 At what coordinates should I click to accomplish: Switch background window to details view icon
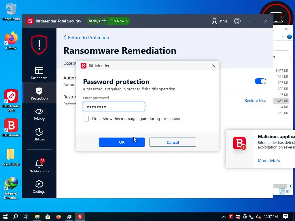282,192
